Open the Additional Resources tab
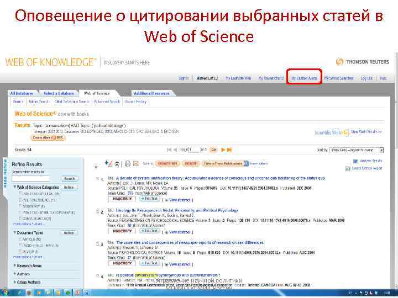The image size is (398, 298). click(x=151, y=93)
